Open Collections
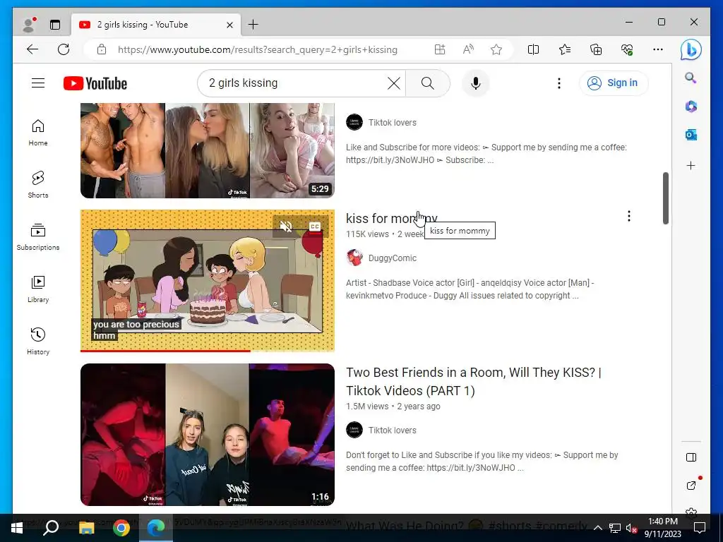Image resolution: width=723 pixels, height=542 pixels. point(596,50)
